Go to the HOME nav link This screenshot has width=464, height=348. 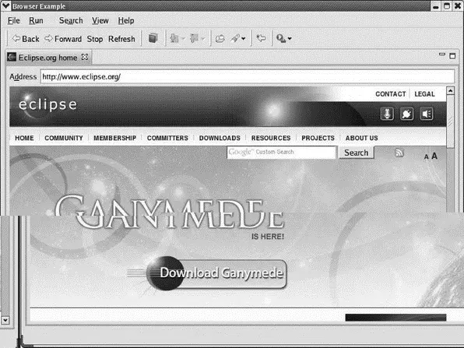click(24, 138)
